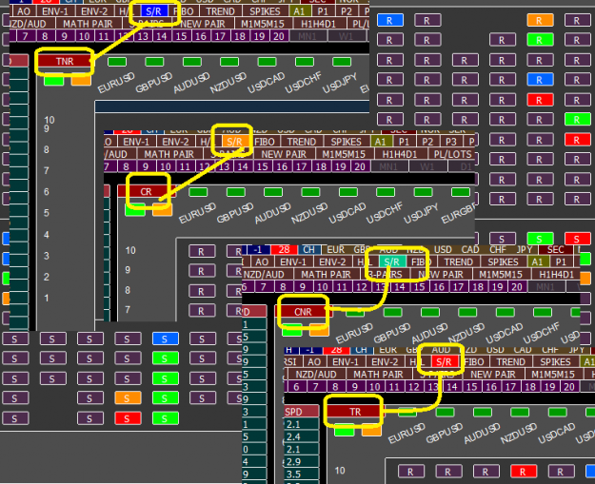
Task: Open SPIKES tab in the CR panel
Action: (x=347, y=142)
